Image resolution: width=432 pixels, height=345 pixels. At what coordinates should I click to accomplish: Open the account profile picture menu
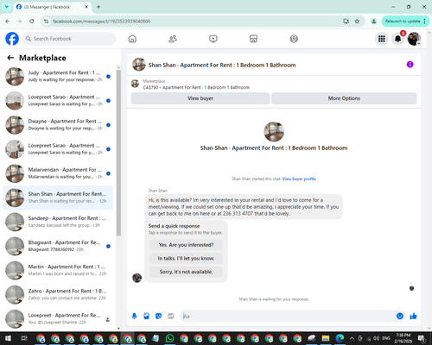[x=414, y=39]
